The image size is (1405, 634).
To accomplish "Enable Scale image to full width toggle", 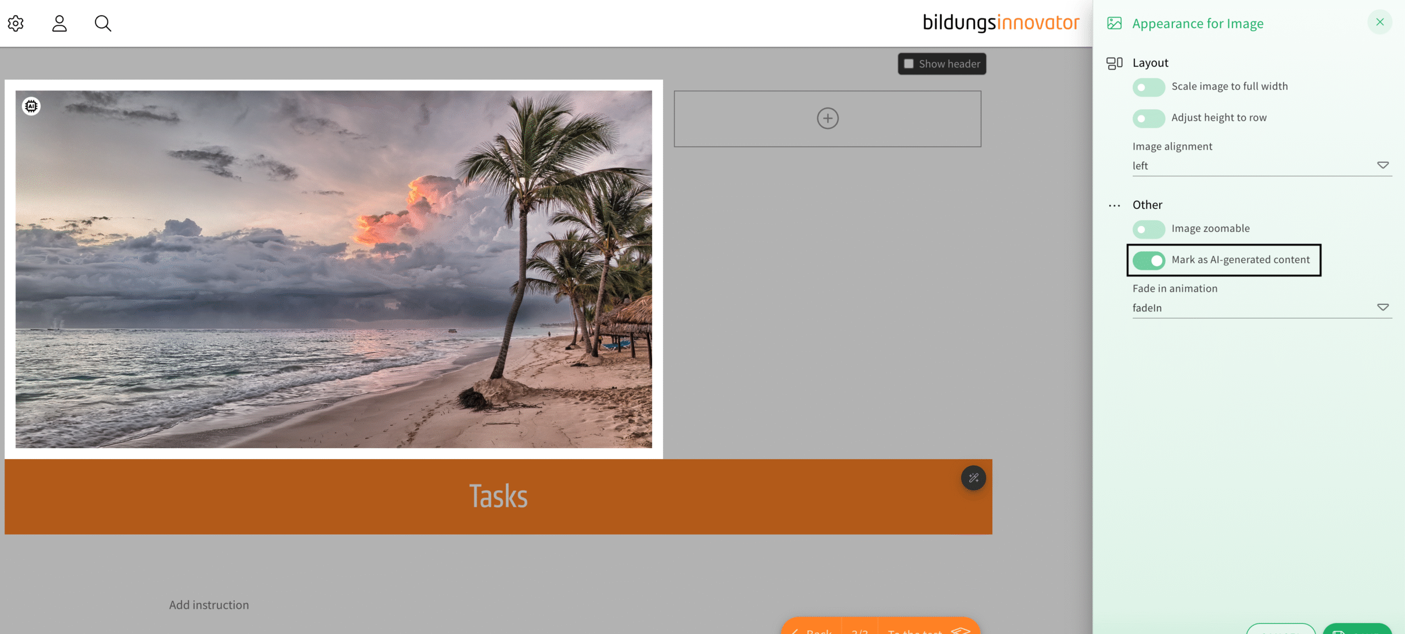I will (1148, 87).
